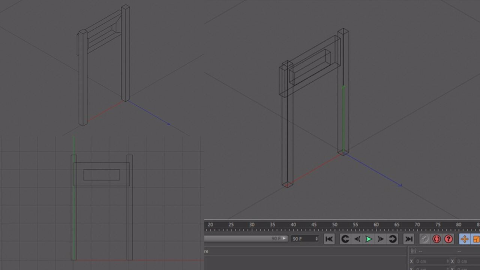Click frame 30 on timeline ruler

click(x=252, y=225)
